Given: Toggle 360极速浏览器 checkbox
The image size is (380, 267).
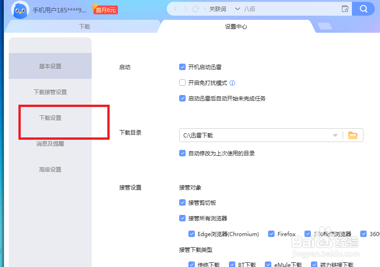Looking at the screenshot, I should [x=308, y=234].
